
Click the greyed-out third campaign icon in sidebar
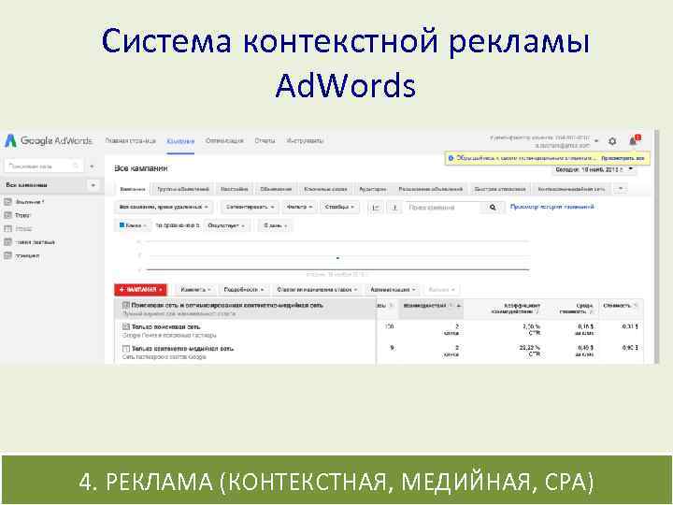7,228
